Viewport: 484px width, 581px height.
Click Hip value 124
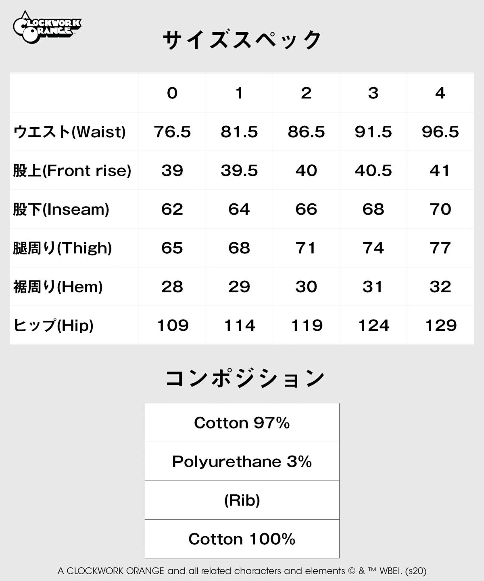click(374, 326)
